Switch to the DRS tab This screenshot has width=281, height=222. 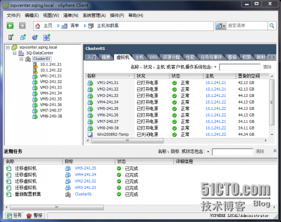point(153,57)
